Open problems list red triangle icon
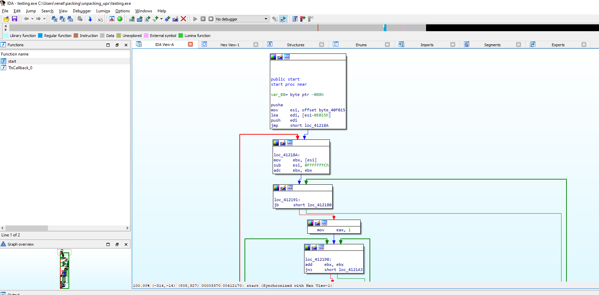The height and width of the screenshot is (295, 599). (x=112, y=19)
